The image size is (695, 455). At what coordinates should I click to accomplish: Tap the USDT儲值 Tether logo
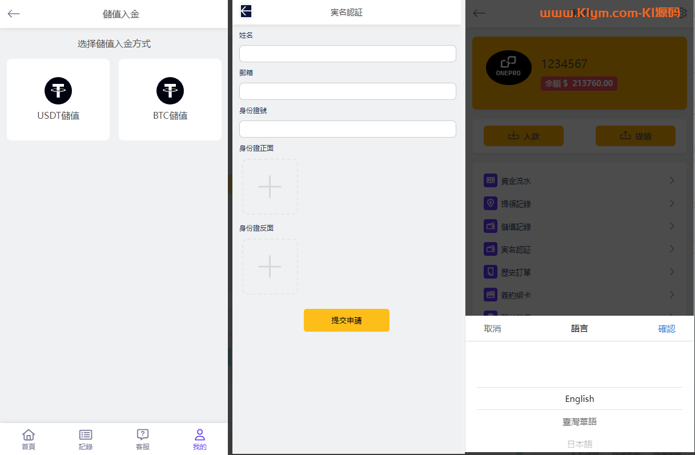pyautogui.click(x=58, y=91)
